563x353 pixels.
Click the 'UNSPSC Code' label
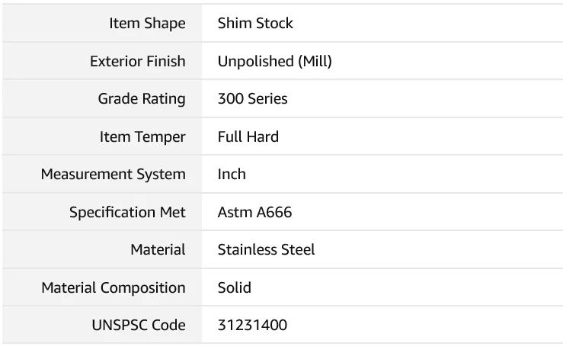click(138, 326)
